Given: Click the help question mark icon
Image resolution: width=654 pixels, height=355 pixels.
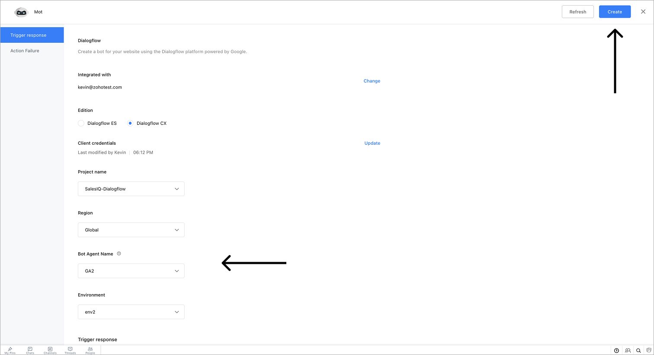Looking at the screenshot, I should [x=616, y=351].
